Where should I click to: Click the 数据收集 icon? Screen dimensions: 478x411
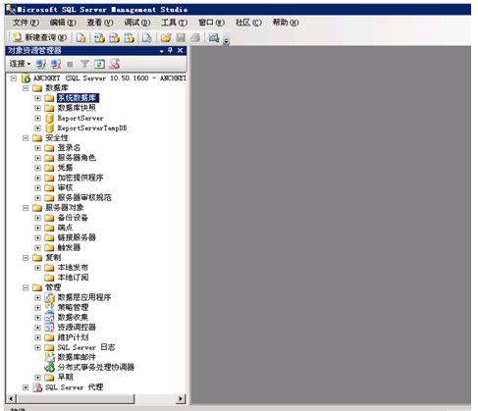(x=49, y=318)
